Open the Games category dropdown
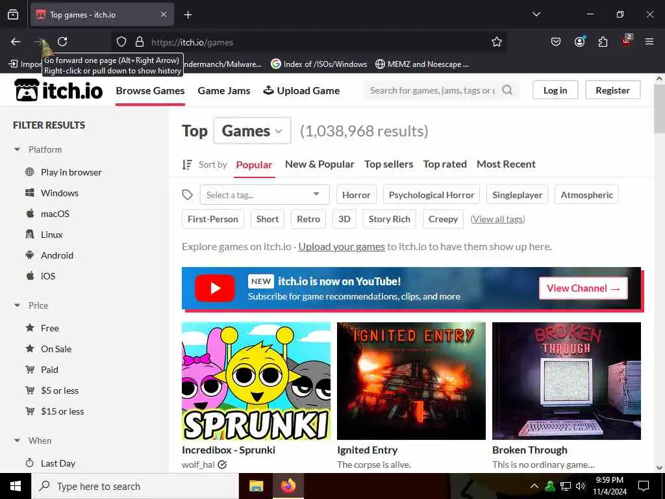665x499 pixels. point(253,131)
